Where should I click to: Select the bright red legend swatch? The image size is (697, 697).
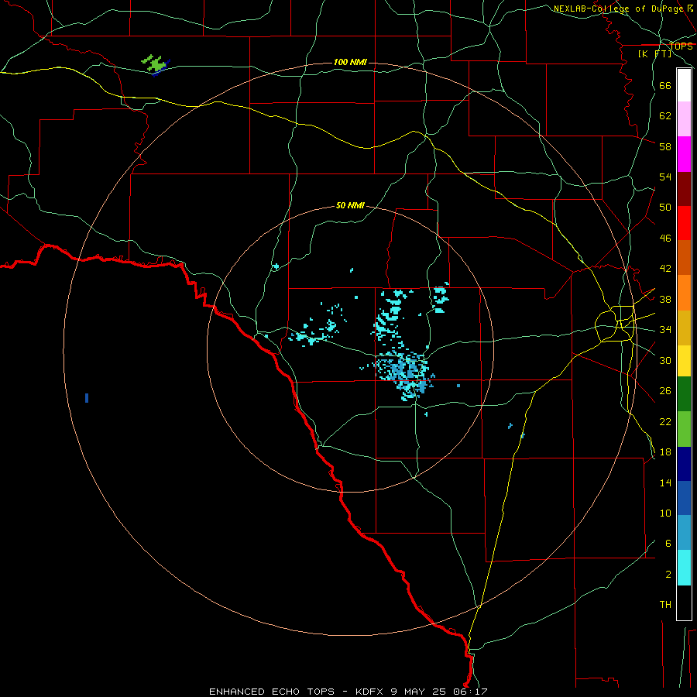(x=684, y=223)
